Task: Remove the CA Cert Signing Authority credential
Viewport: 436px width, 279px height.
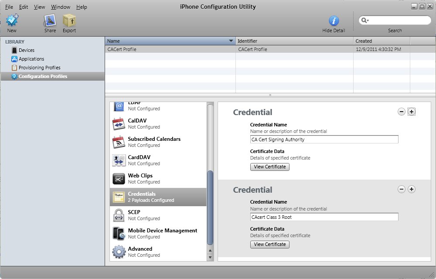Action: [x=402, y=112]
